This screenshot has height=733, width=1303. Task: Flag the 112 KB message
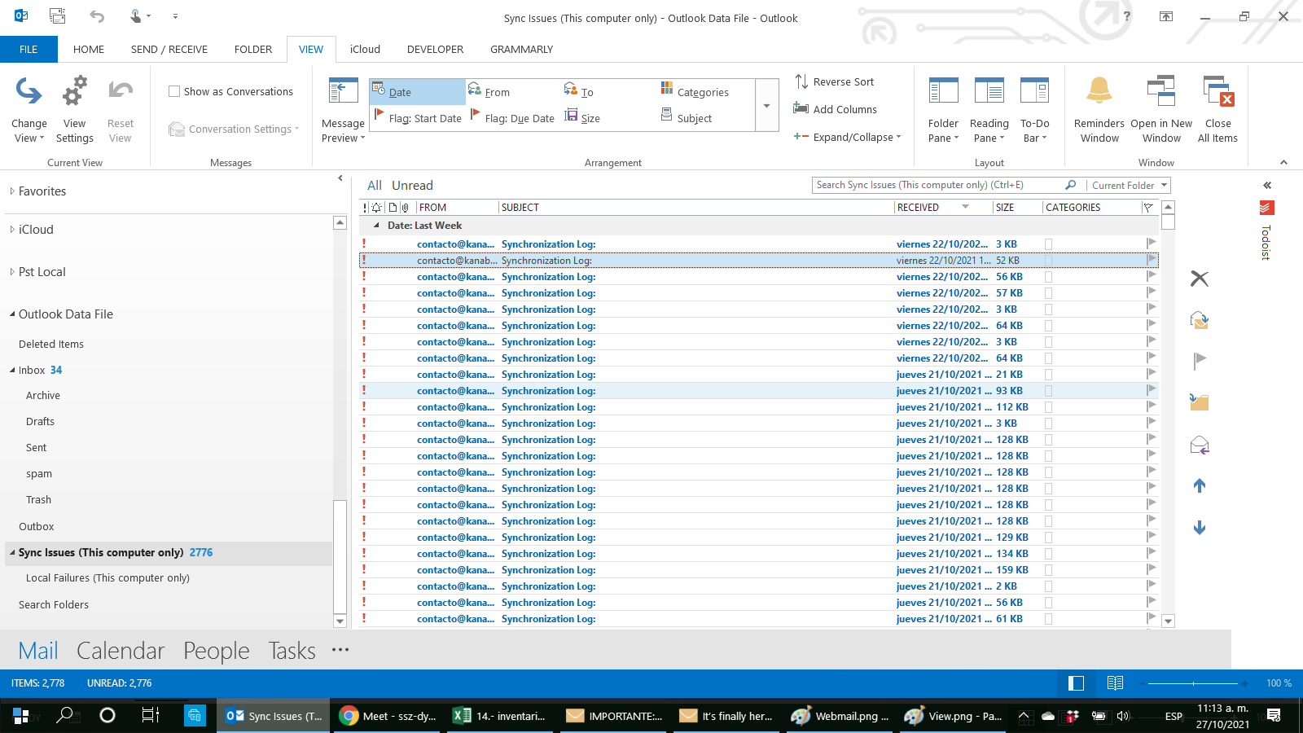pyautogui.click(x=1151, y=406)
